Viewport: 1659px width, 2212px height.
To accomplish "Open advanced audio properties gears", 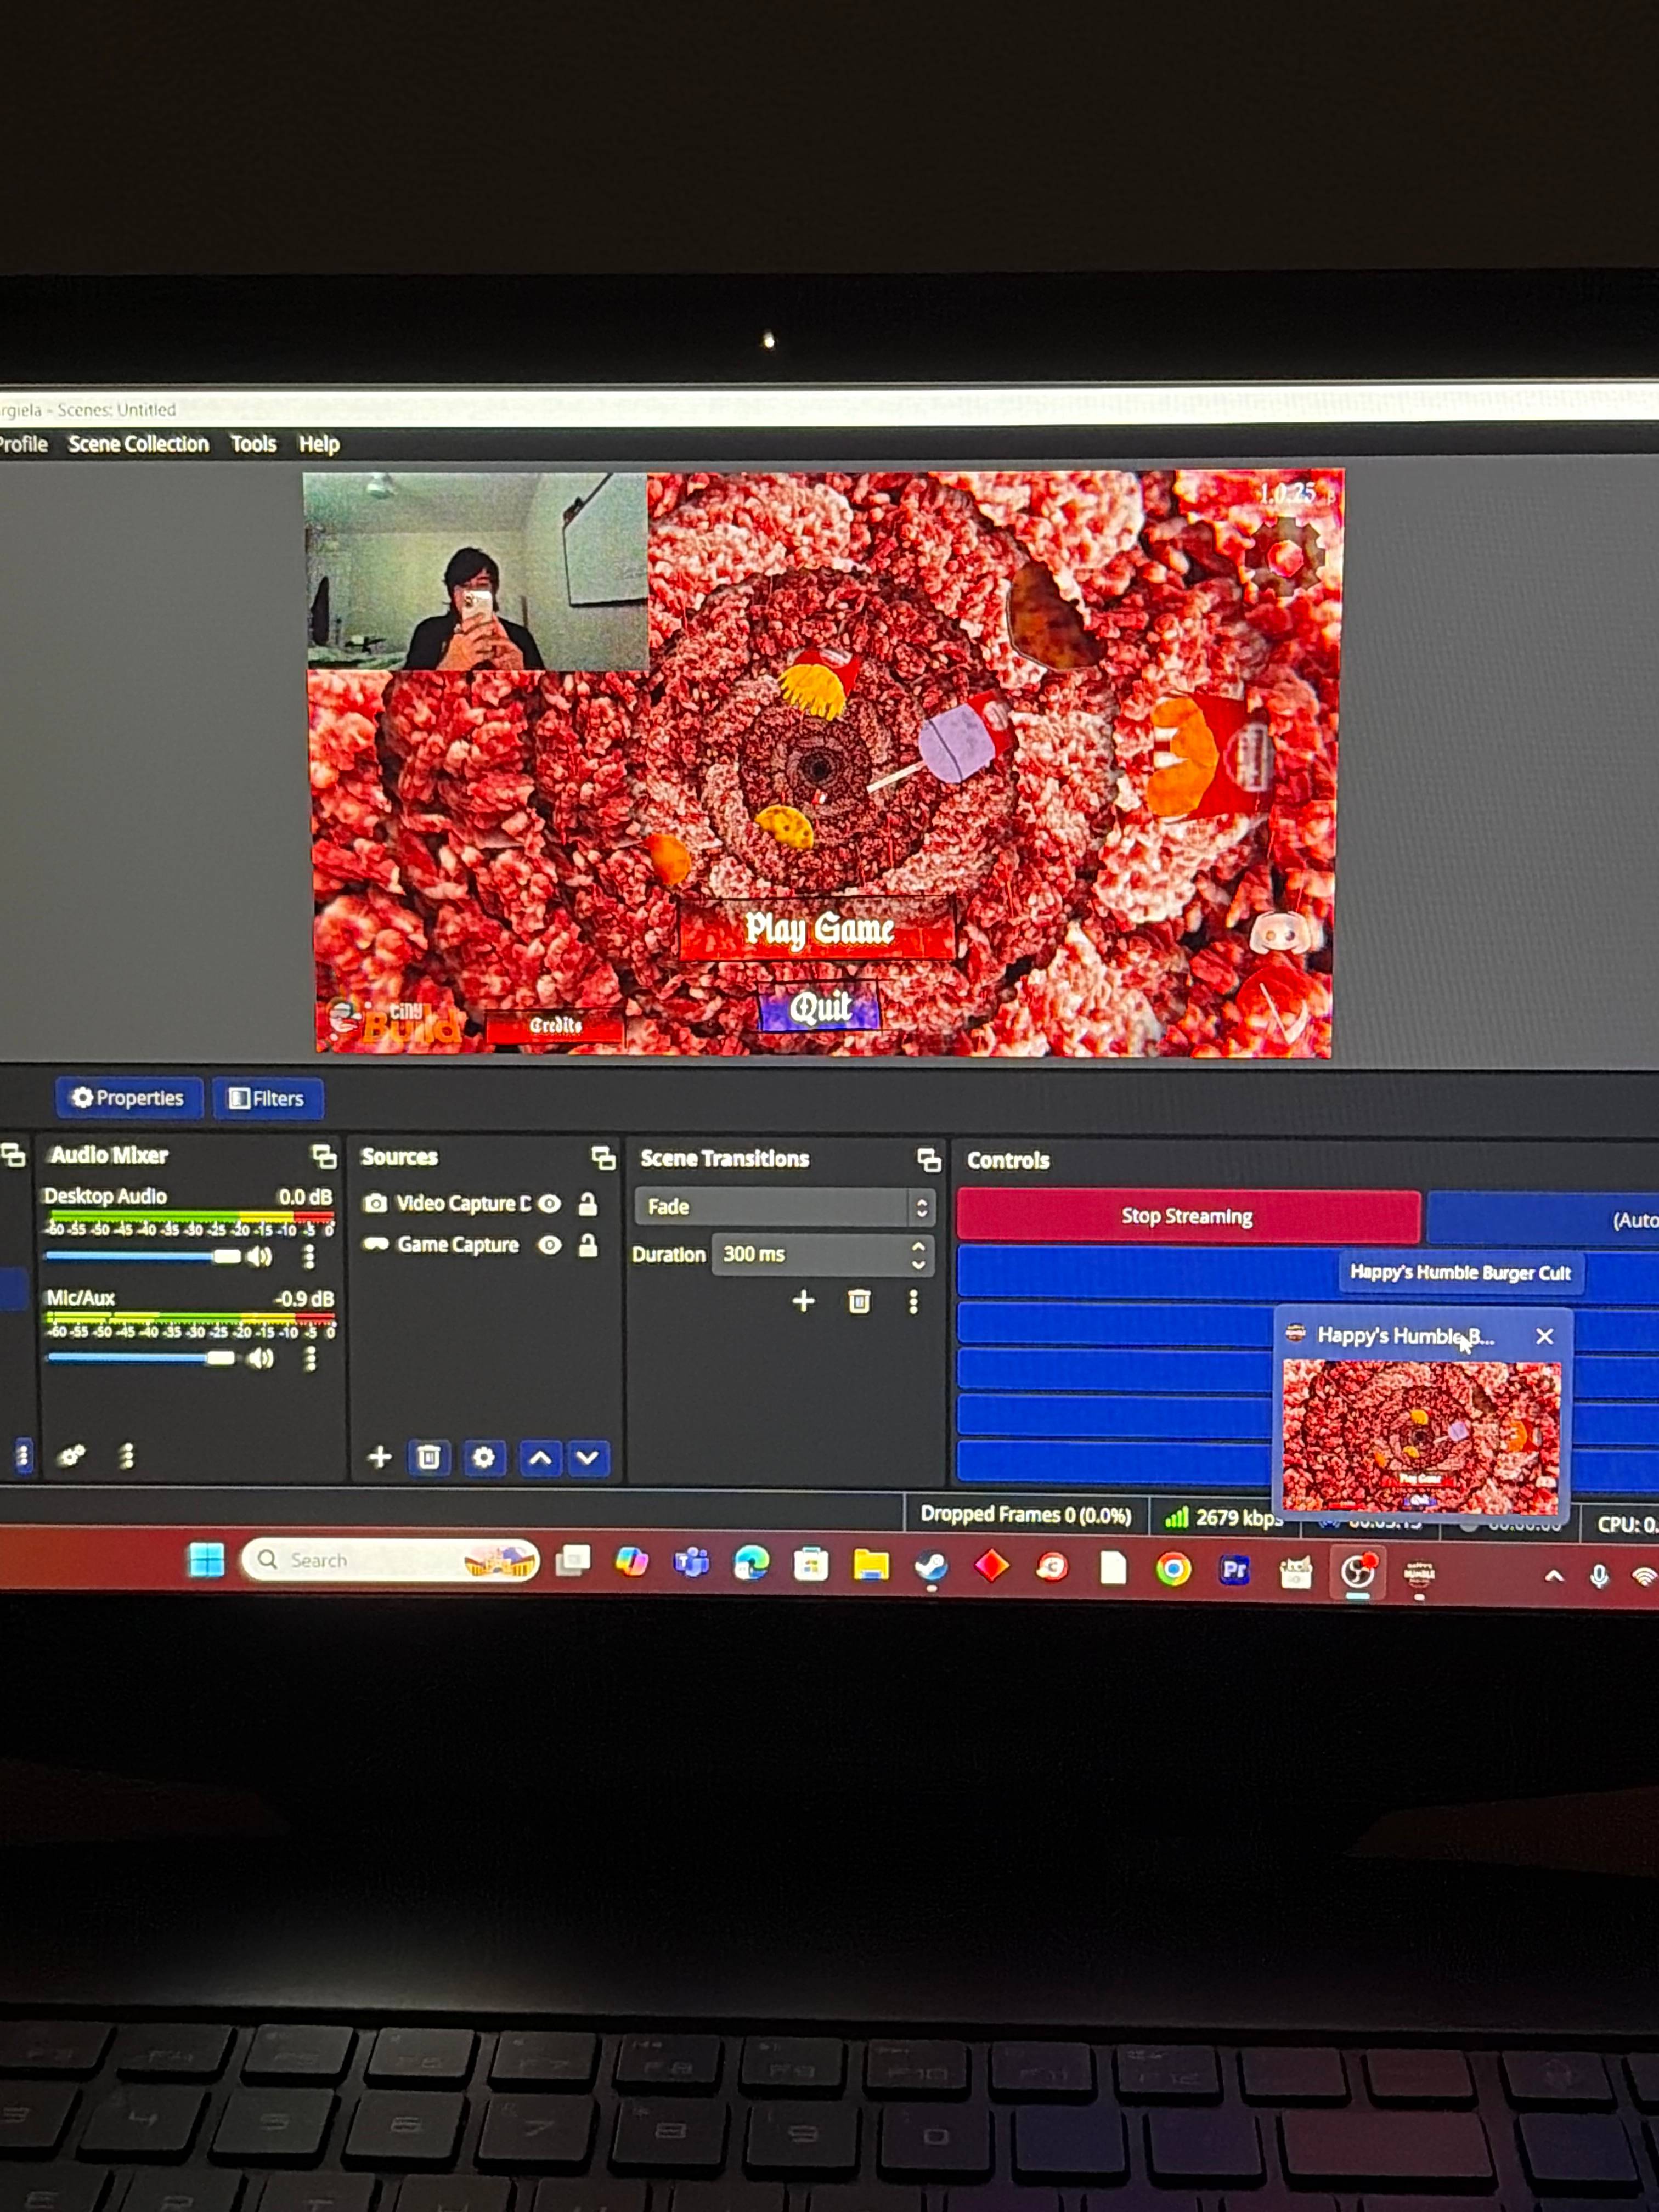I will pyautogui.click(x=71, y=1456).
